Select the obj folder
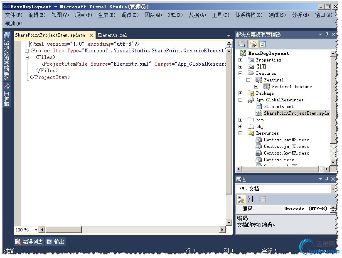 click(260, 126)
